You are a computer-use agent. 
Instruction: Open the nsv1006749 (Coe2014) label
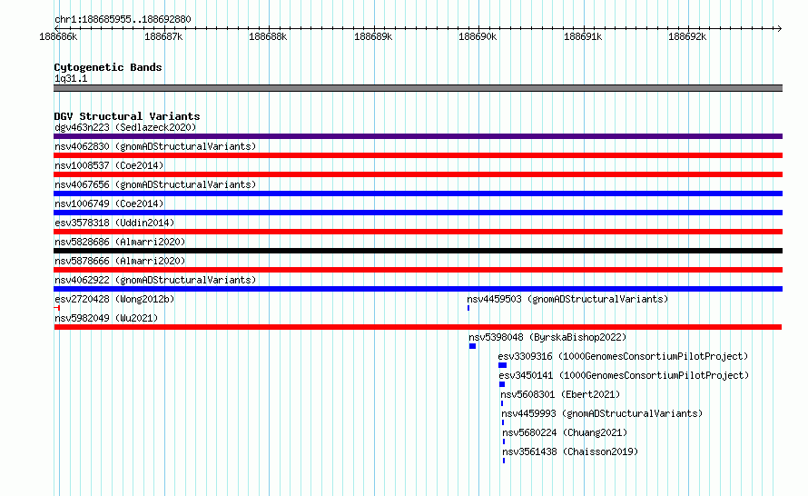tap(109, 203)
